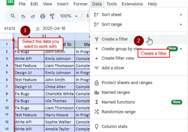188x132 pixels.
Task: Click the undo arrow icon
Action: (x=23, y=16)
